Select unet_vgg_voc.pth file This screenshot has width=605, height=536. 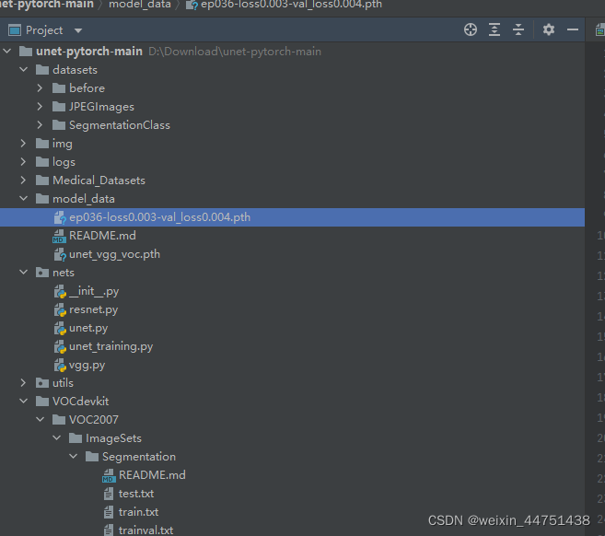click(114, 254)
